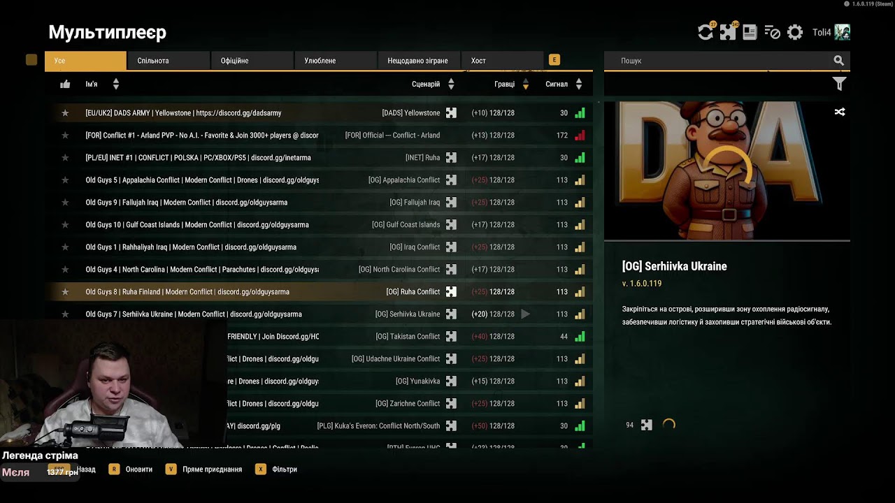Select the Old Guys 9 Fallujah Iraq server name

point(187,203)
